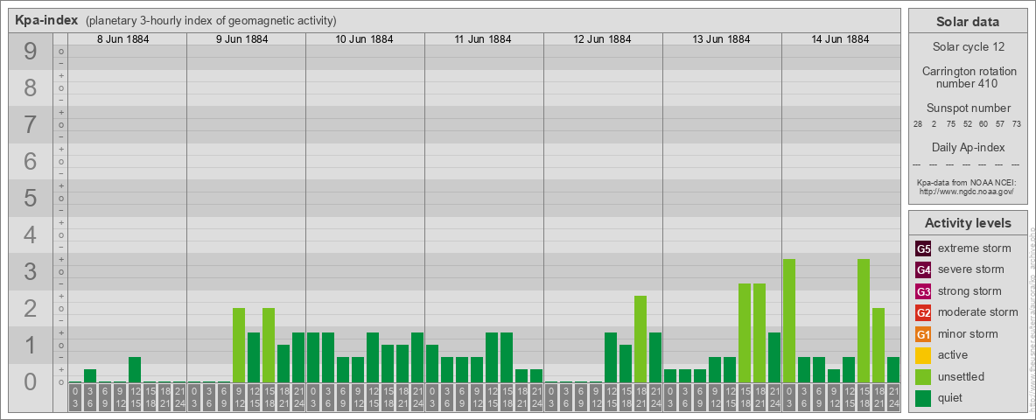
Task: Click the 11 Jun 1884 date header
Action: click(483, 39)
